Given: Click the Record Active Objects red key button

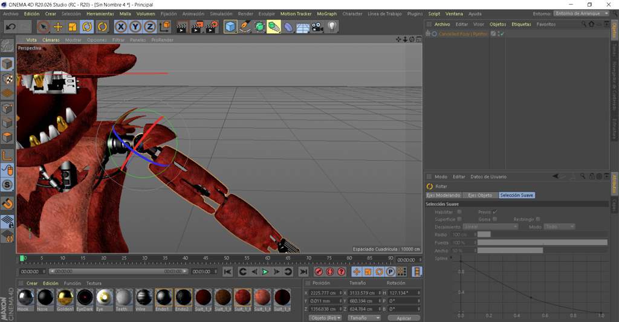Looking at the screenshot, I should click(x=319, y=271).
